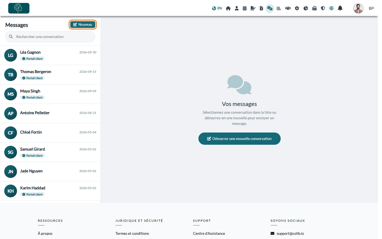Open the bar chart reports icon
Image resolution: width=382 pixels, height=239 pixels.
click(279, 8)
